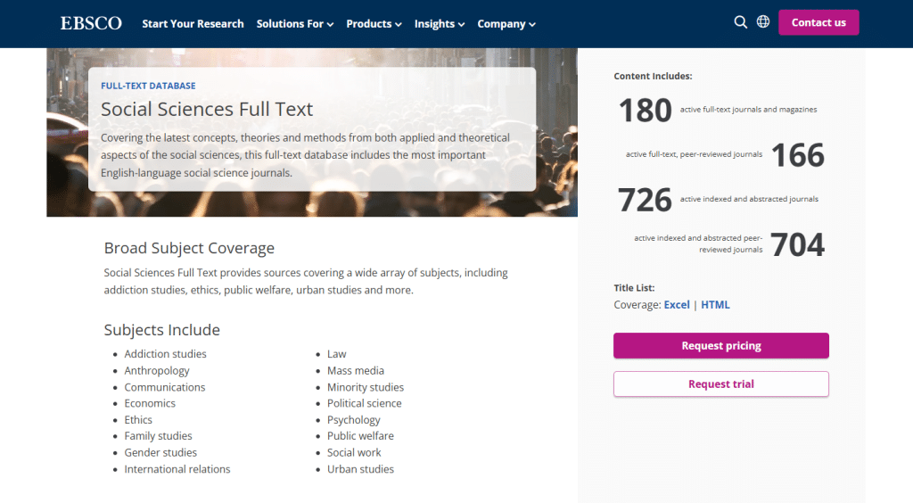Click the EBSCO logo
The width and height of the screenshot is (913, 503).
coord(91,23)
